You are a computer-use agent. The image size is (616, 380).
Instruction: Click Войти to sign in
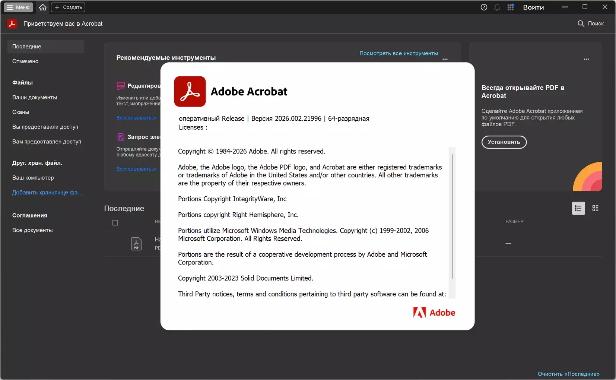coord(533,7)
